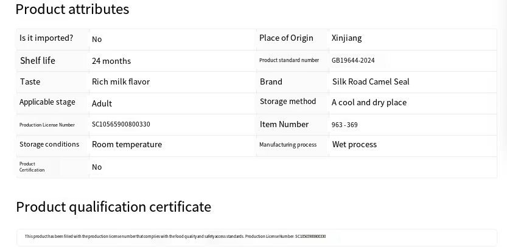Select the Room temperature storage value

point(127,144)
